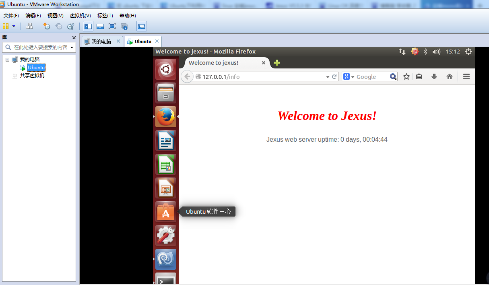This screenshot has height=285, width=489.
Task: Reload the current page in Firefox
Action: (x=334, y=76)
